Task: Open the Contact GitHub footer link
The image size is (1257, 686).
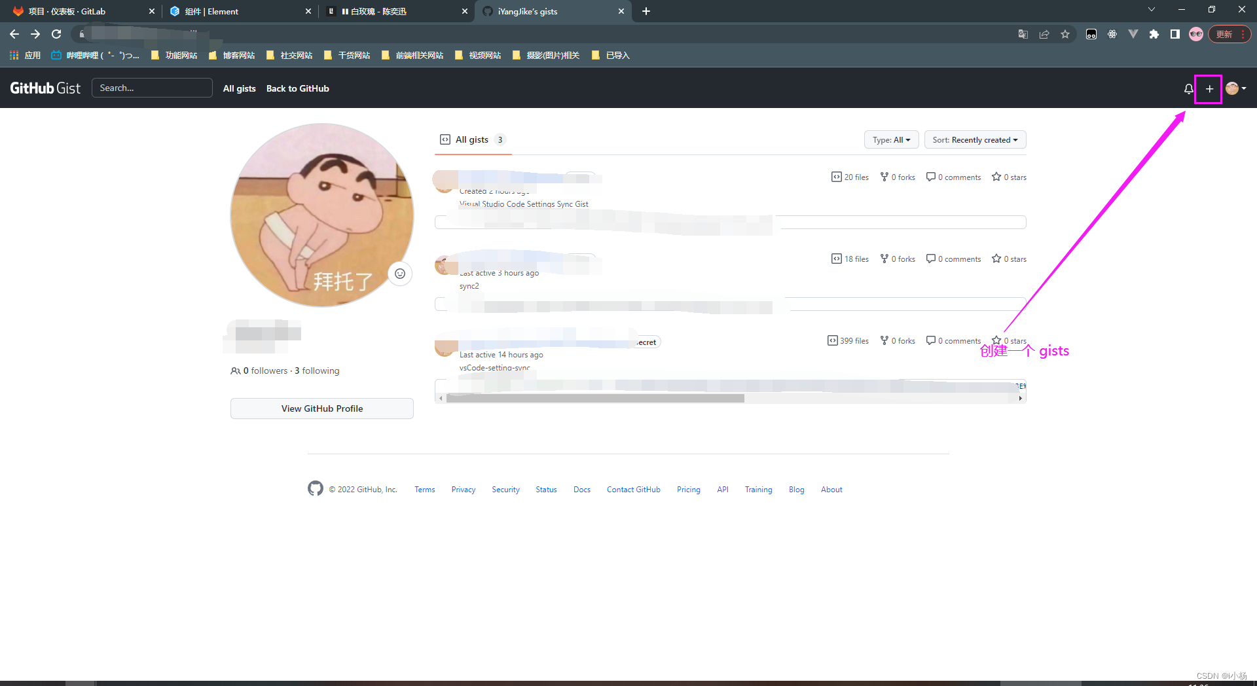Action: click(633, 490)
